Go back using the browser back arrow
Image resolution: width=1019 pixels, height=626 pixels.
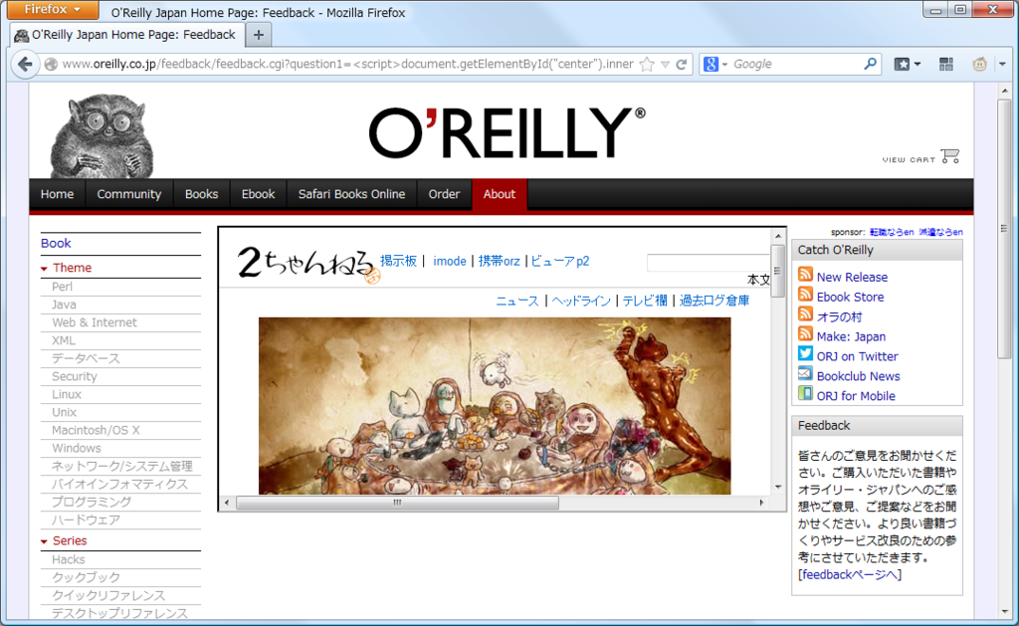click(x=25, y=64)
